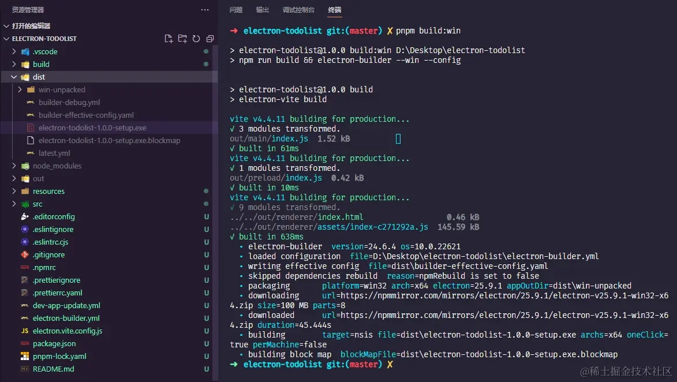Click the dist folder icon

(x=25, y=77)
